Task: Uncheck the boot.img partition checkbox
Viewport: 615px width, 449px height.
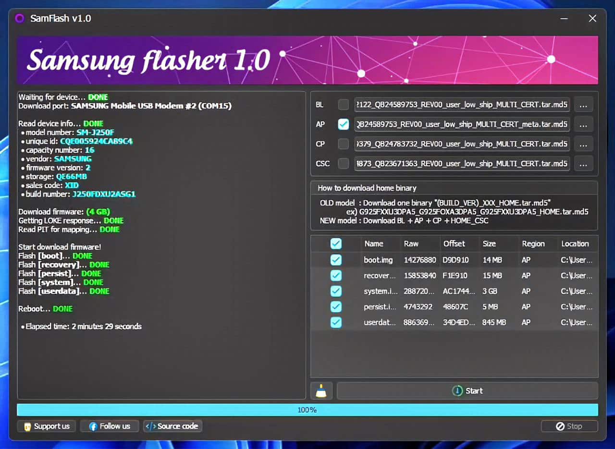Action: pos(336,260)
